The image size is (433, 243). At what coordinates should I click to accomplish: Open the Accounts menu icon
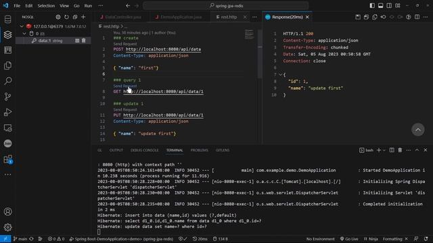pyautogui.click(x=7, y=211)
